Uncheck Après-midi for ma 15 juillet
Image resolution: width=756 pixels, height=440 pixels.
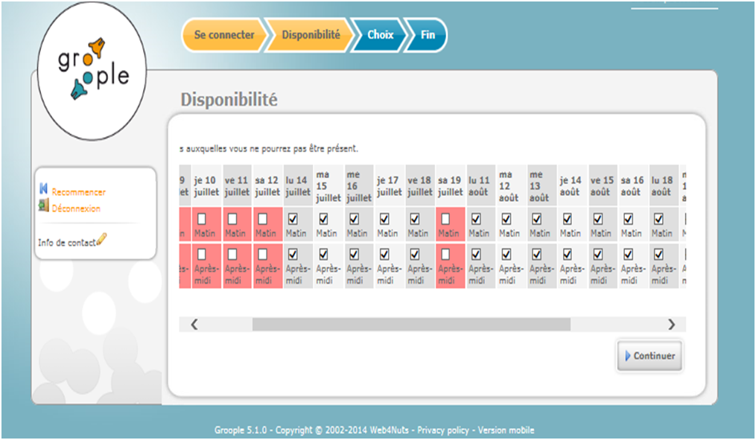tap(323, 254)
